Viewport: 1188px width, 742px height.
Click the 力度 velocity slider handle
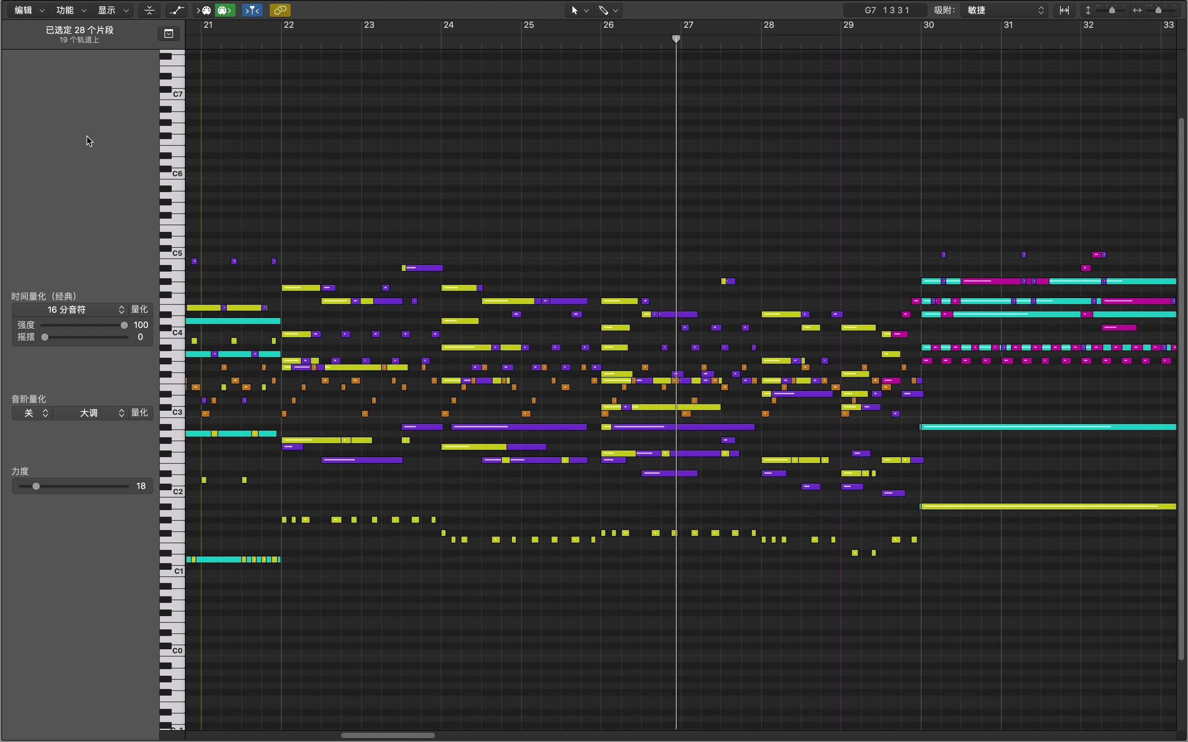coord(36,486)
